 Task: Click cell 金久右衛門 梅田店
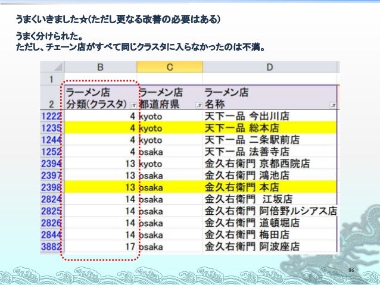(269, 234)
